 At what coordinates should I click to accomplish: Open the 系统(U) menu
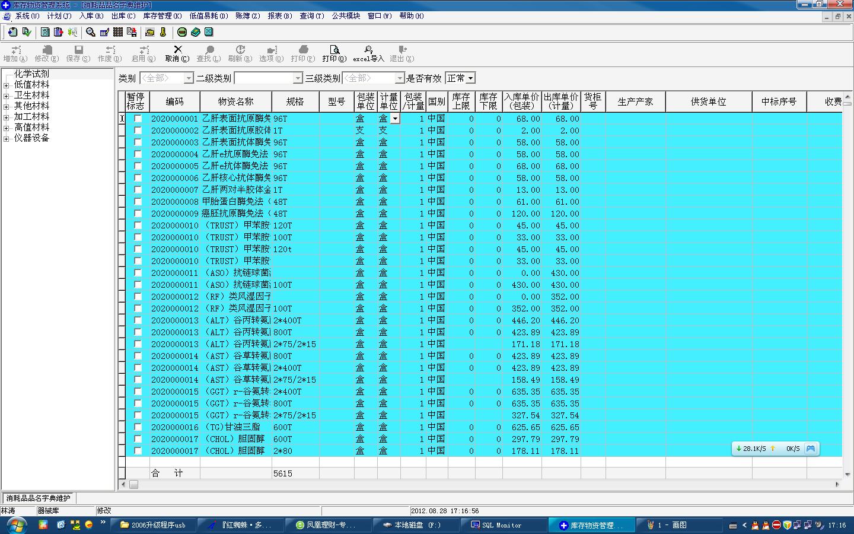pos(27,16)
